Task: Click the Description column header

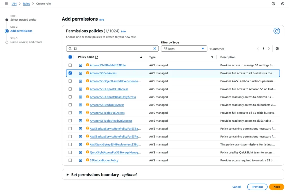Action: pyautogui.click(x=228, y=57)
